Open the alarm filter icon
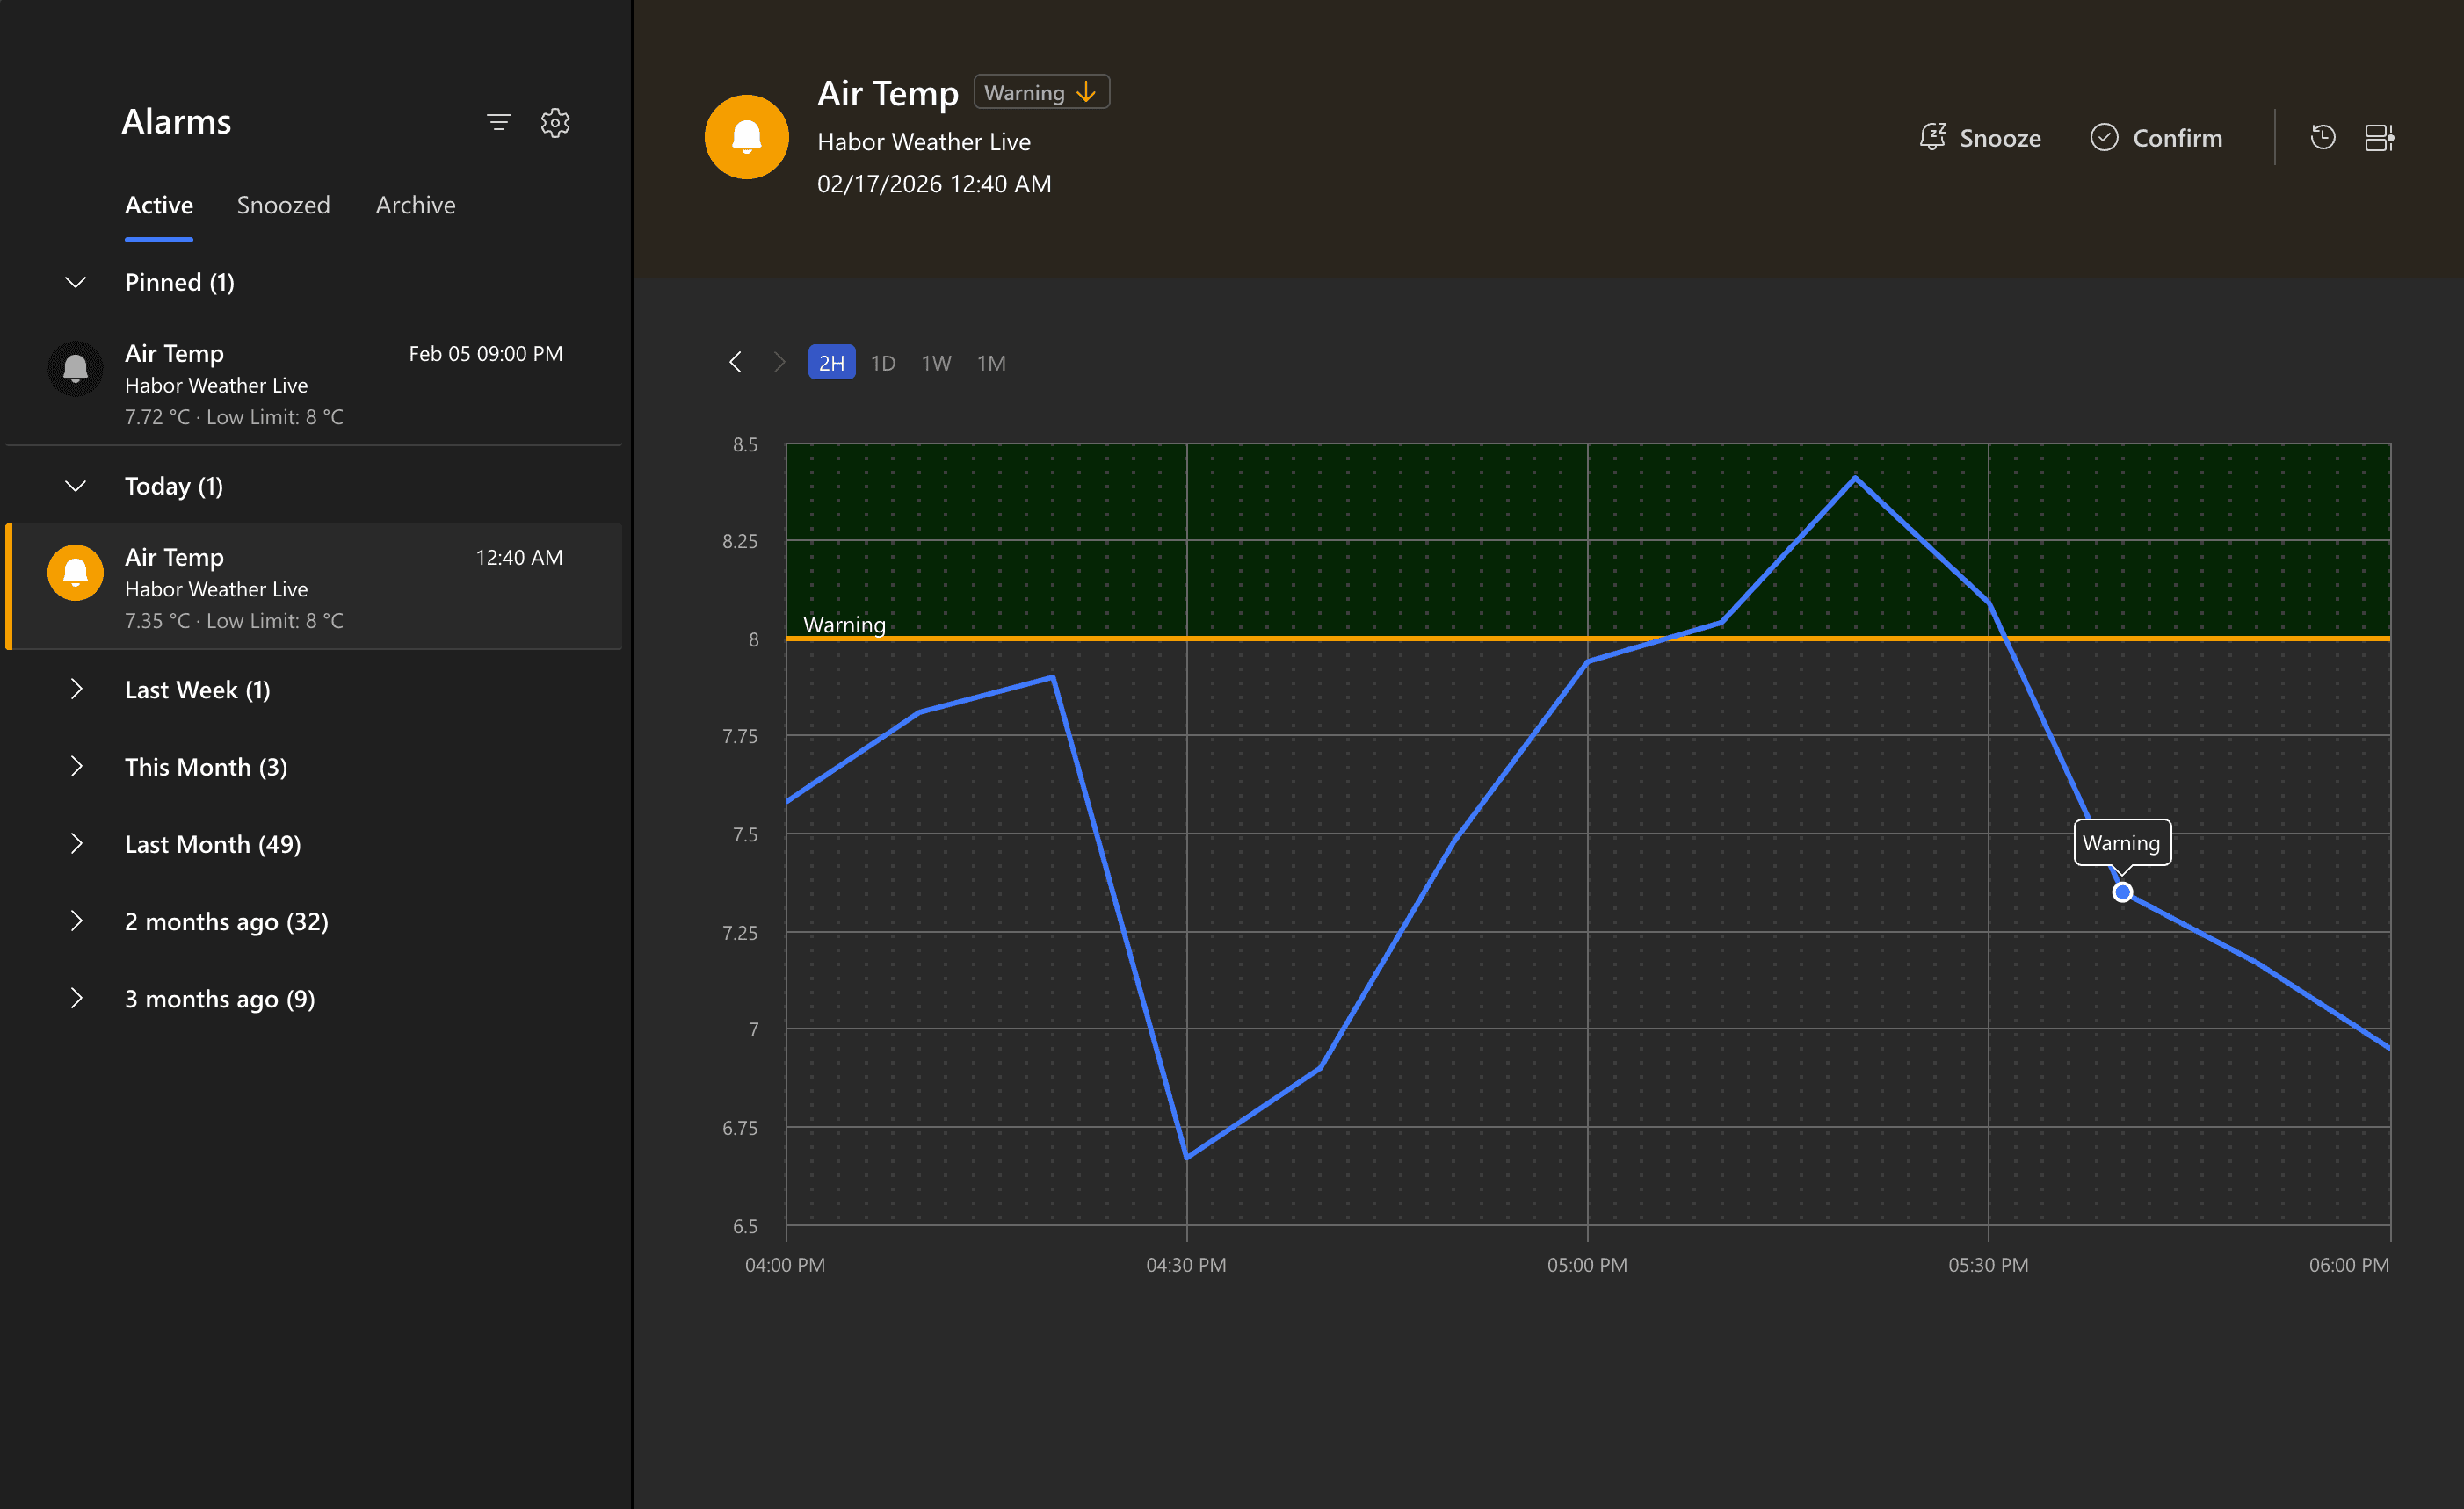The width and height of the screenshot is (2464, 1509). coord(498,123)
